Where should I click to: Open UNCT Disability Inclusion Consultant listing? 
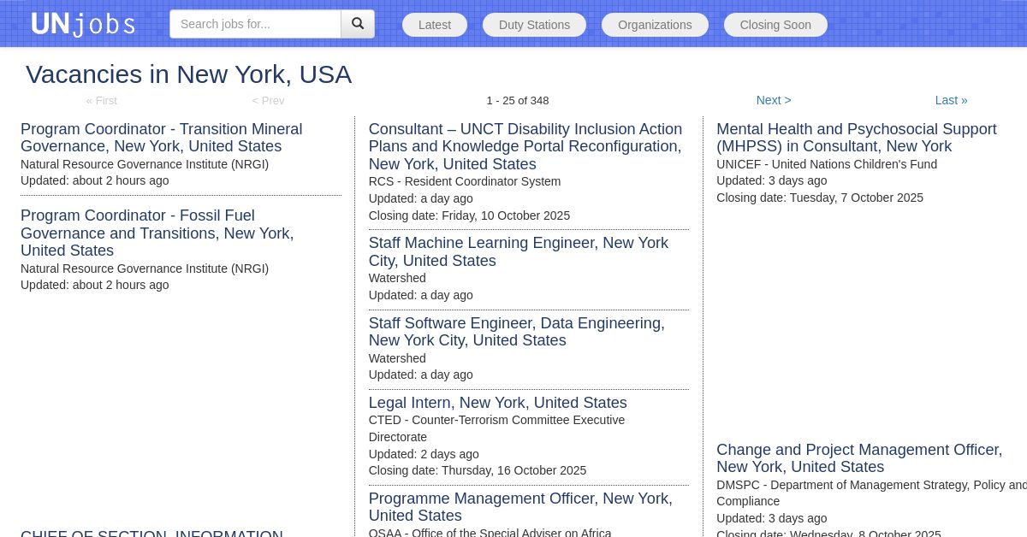click(525, 146)
